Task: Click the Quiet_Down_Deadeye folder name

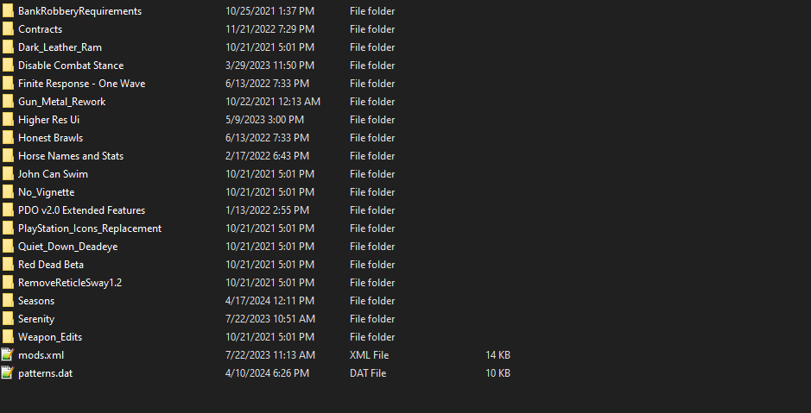Action: tap(67, 247)
